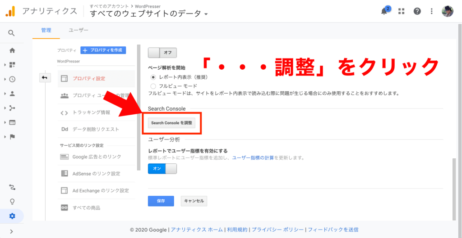The image size is (462, 238).
Task: Click the blue 保存 button
Action: pos(161,201)
